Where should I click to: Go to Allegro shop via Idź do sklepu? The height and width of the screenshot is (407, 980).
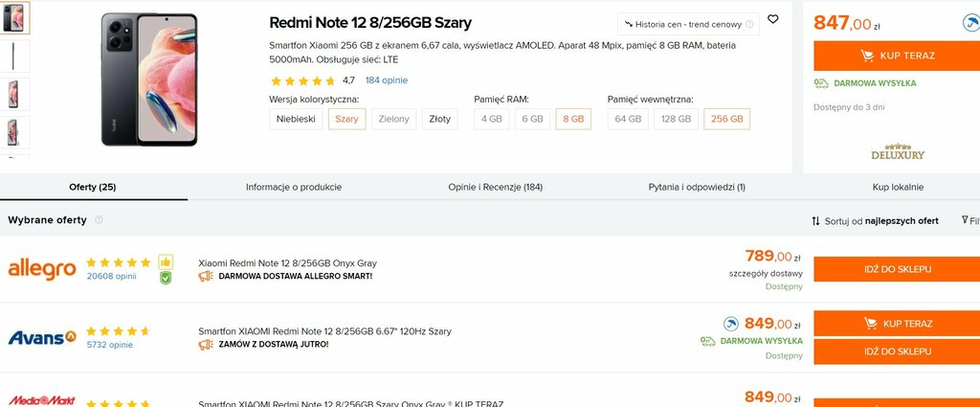897,269
